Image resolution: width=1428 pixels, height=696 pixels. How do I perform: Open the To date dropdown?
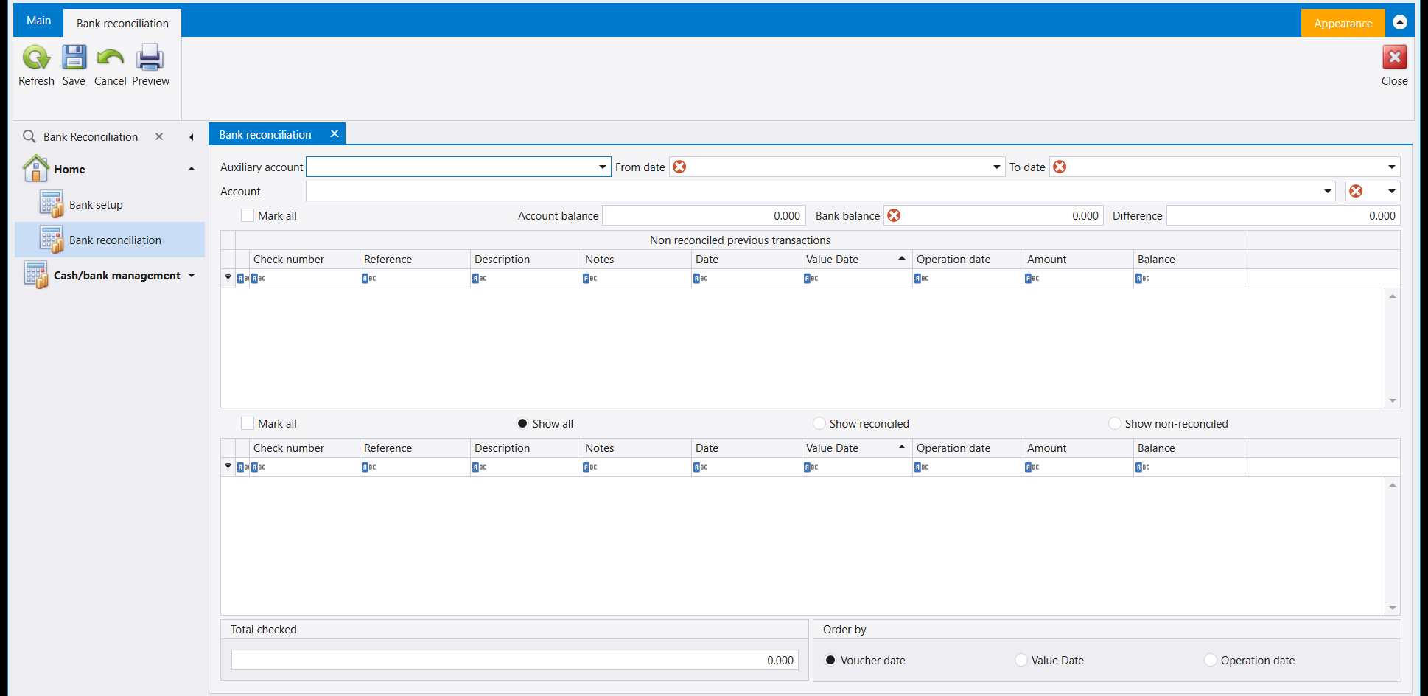point(1392,167)
